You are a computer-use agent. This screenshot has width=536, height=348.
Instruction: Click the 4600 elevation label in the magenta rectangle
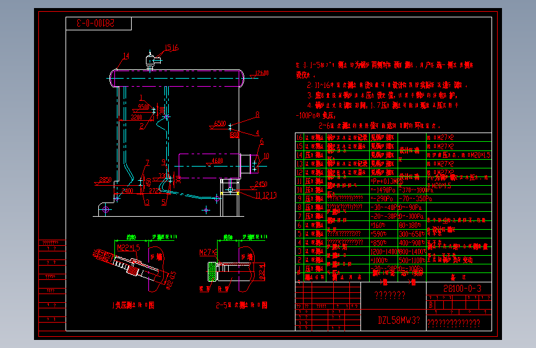click(x=217, y=160)
